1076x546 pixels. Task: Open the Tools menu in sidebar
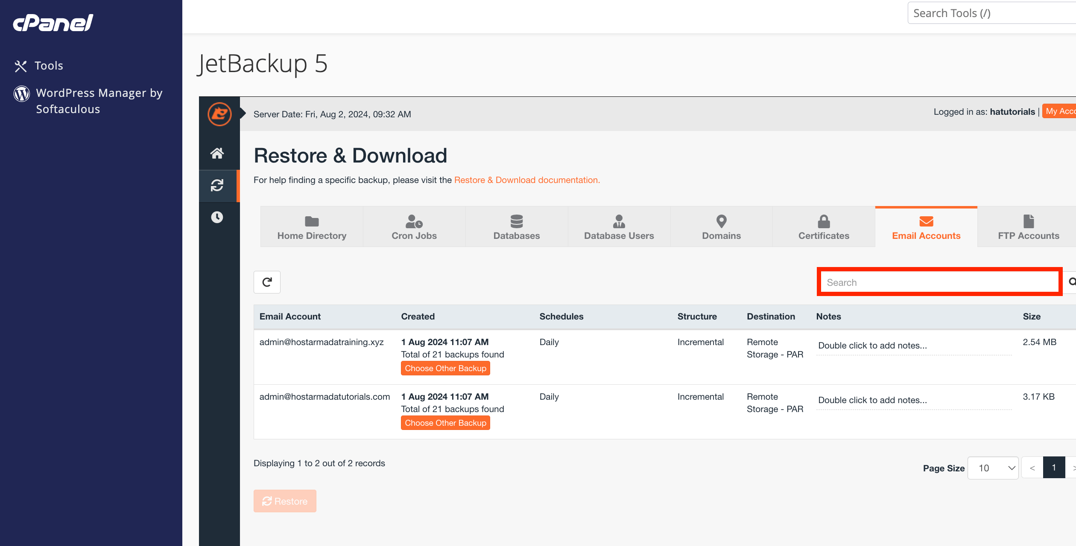tap(38, 66)
